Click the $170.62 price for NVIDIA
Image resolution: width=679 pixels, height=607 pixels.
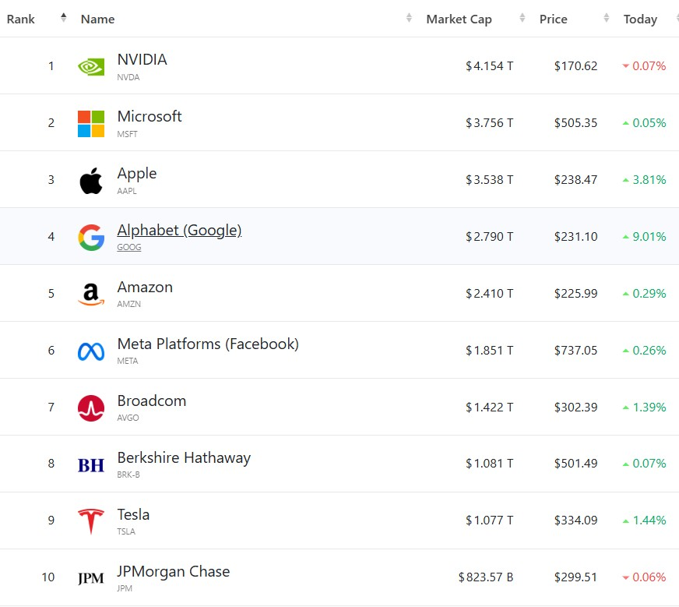click(x=576, y=66)
